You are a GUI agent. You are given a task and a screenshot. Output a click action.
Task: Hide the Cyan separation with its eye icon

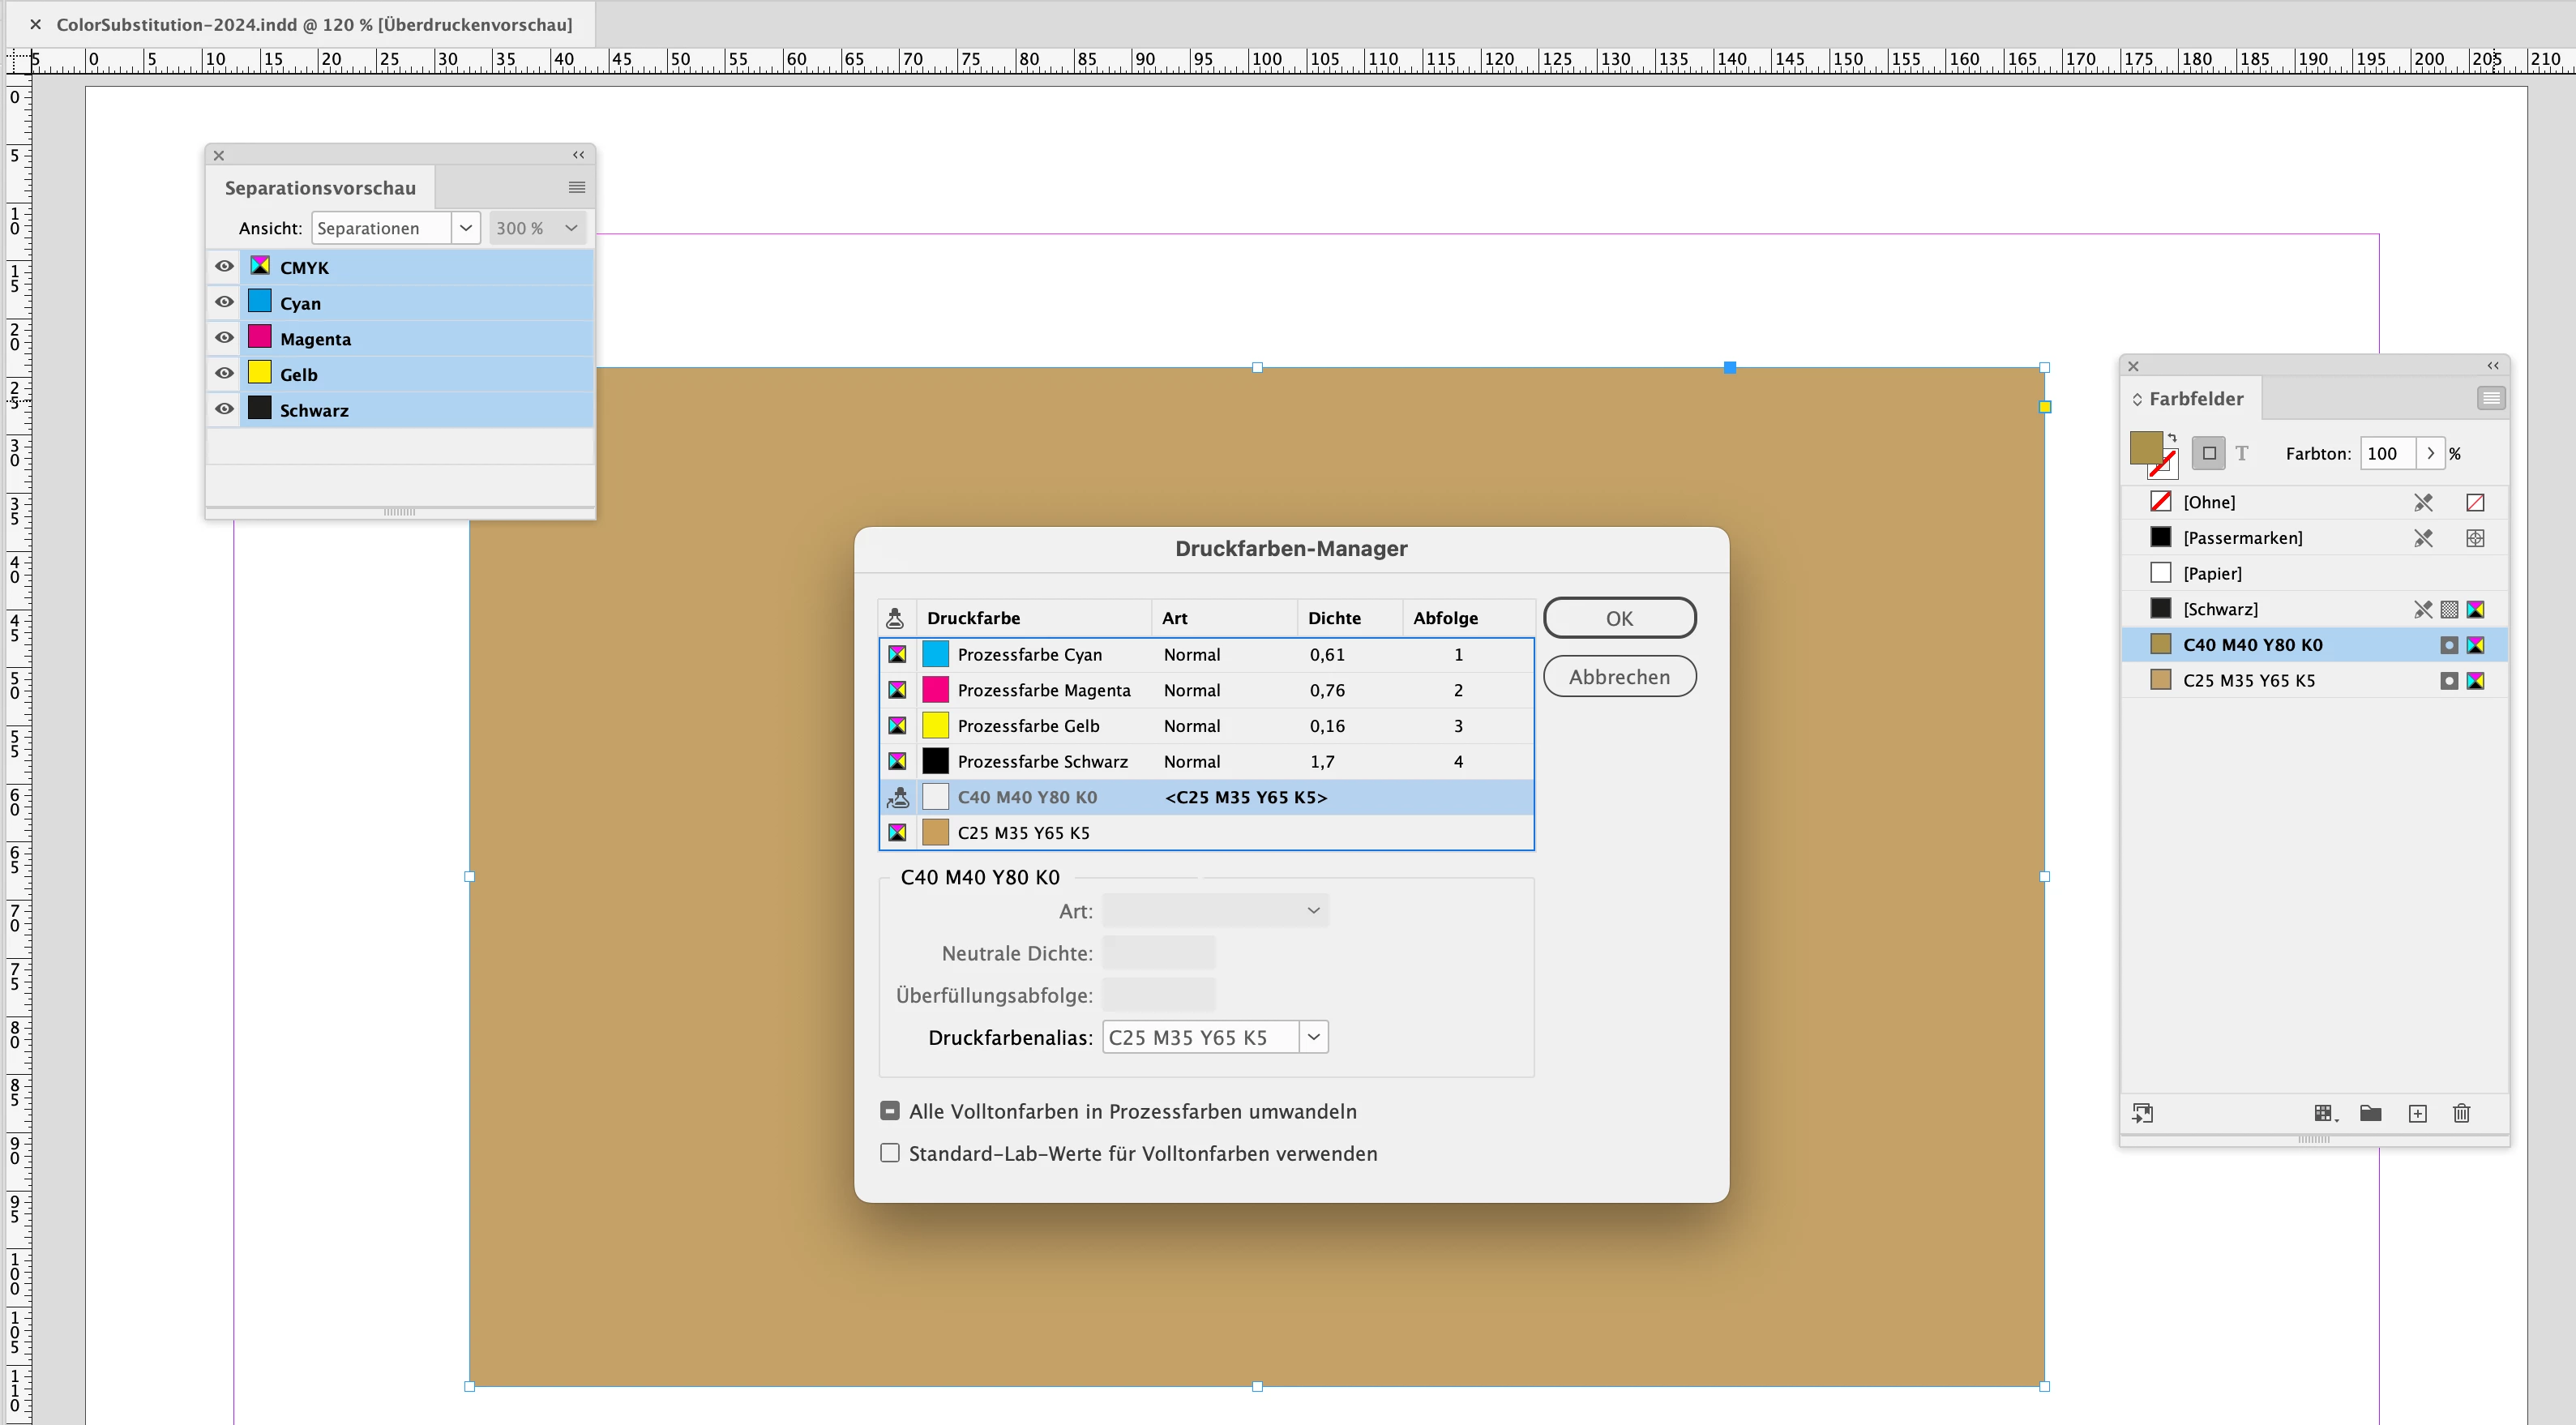224,302
